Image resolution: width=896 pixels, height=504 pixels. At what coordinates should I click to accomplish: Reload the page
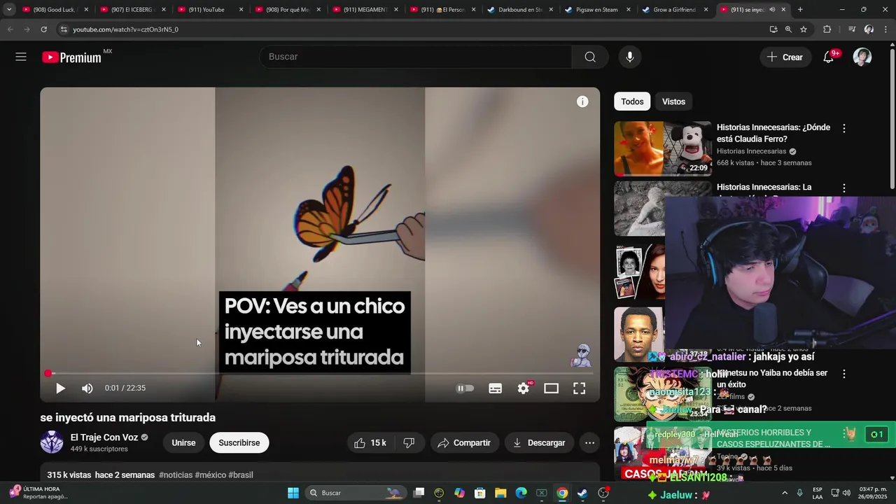tap(43, 29)
